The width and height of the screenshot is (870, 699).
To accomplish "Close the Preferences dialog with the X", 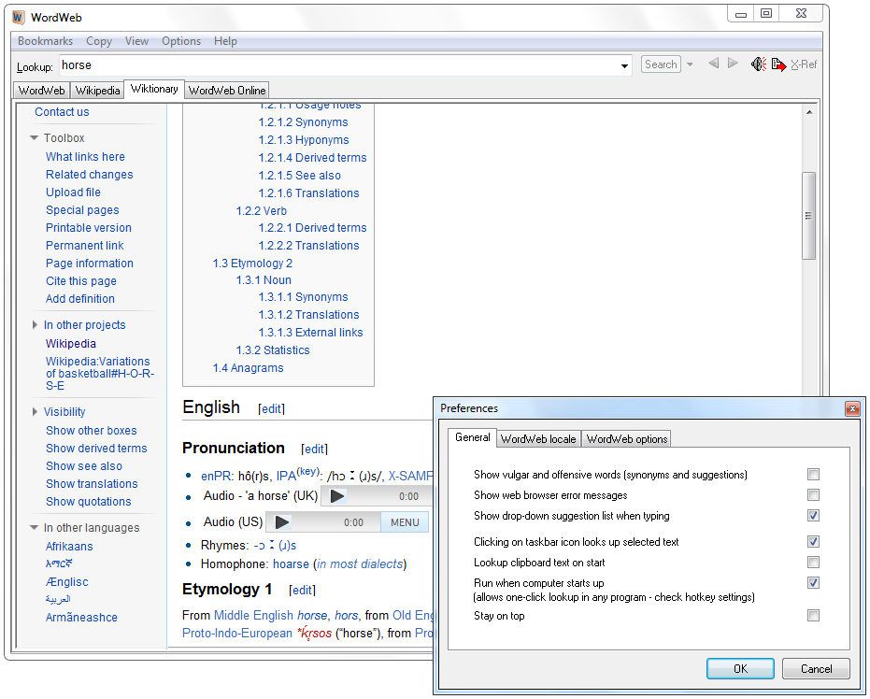I will click(852, 409).
